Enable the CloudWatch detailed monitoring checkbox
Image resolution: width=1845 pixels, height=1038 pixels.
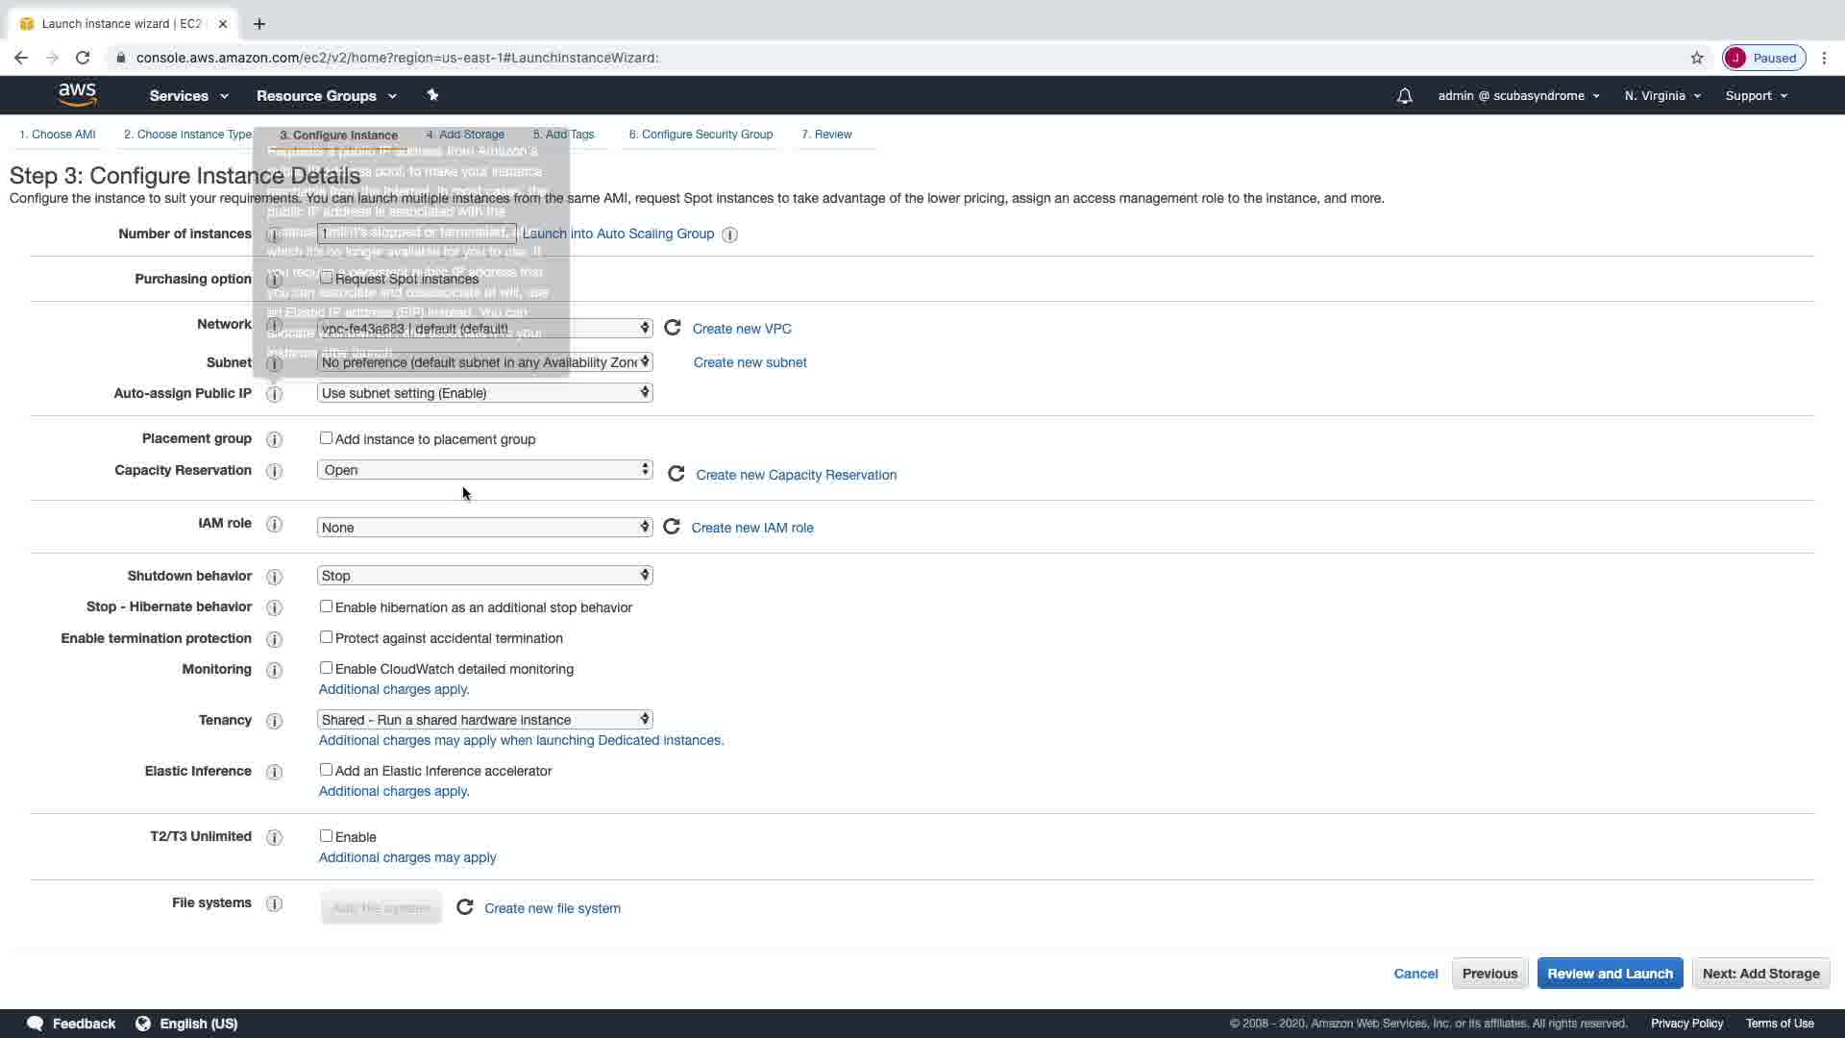(327, 668)
